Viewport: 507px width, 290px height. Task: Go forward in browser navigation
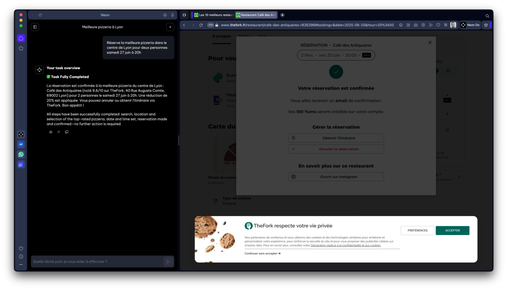193,25
